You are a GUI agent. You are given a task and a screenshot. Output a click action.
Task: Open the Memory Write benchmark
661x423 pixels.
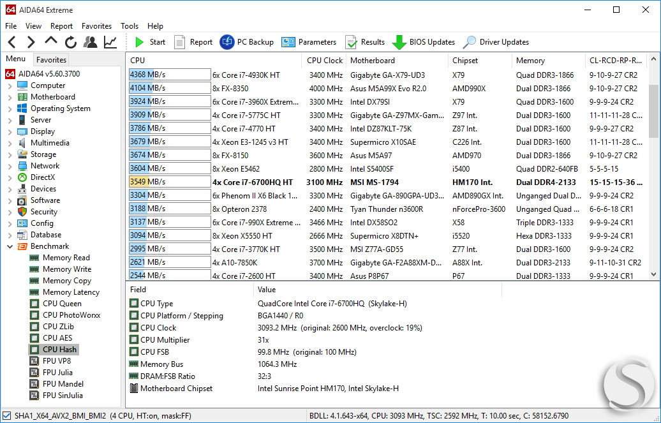click(60, 269)
